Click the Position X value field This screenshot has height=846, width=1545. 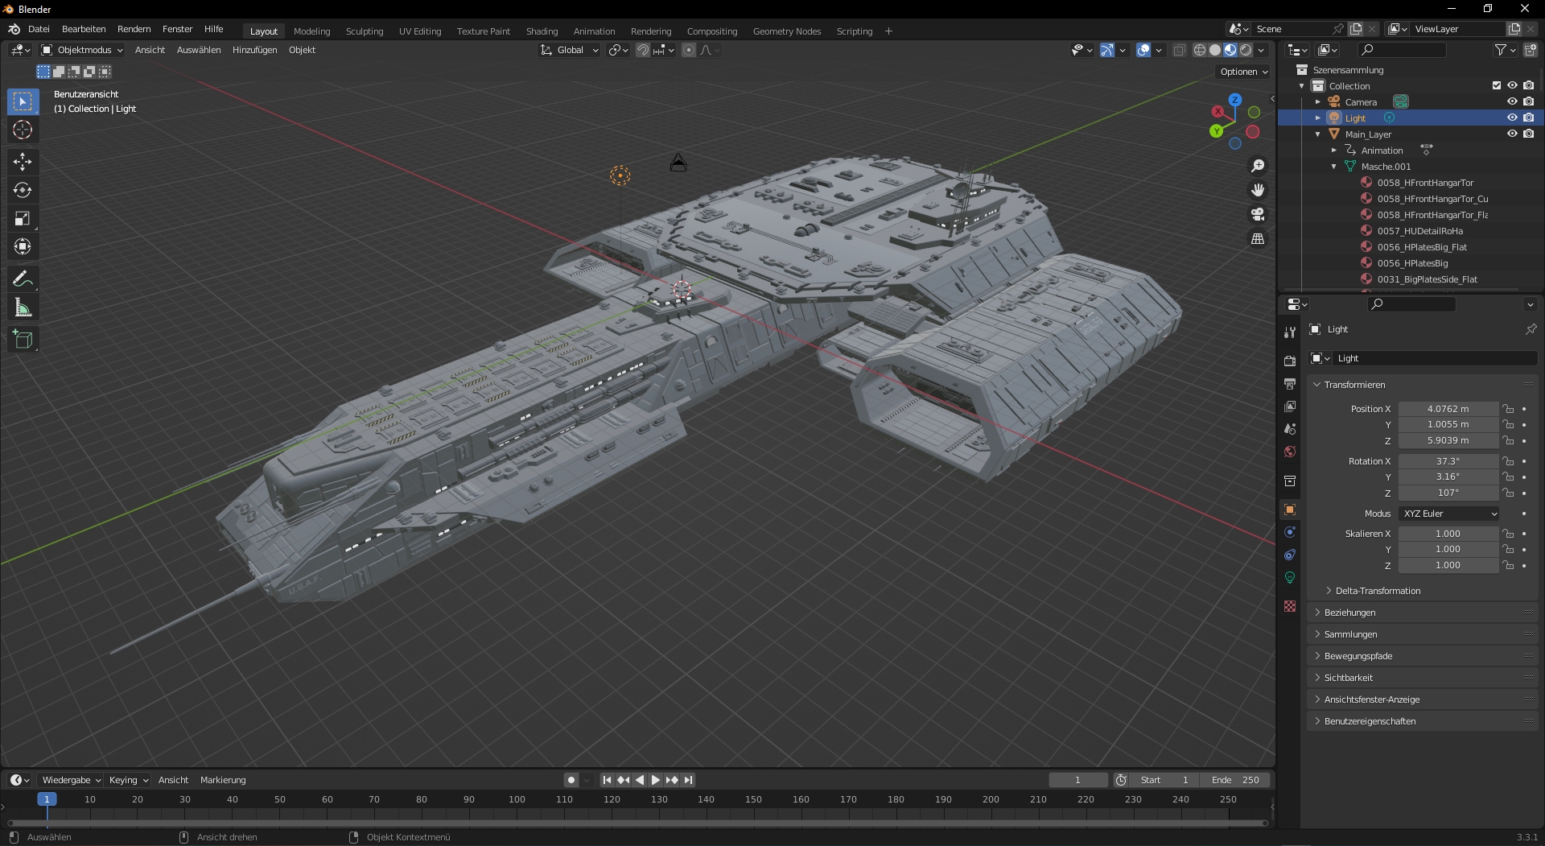[x=1447, y=409]
